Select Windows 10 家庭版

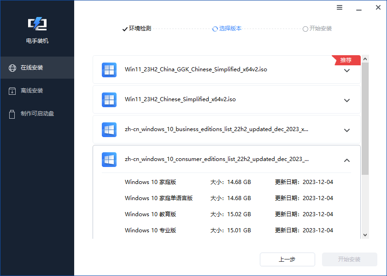click(150, 182)
